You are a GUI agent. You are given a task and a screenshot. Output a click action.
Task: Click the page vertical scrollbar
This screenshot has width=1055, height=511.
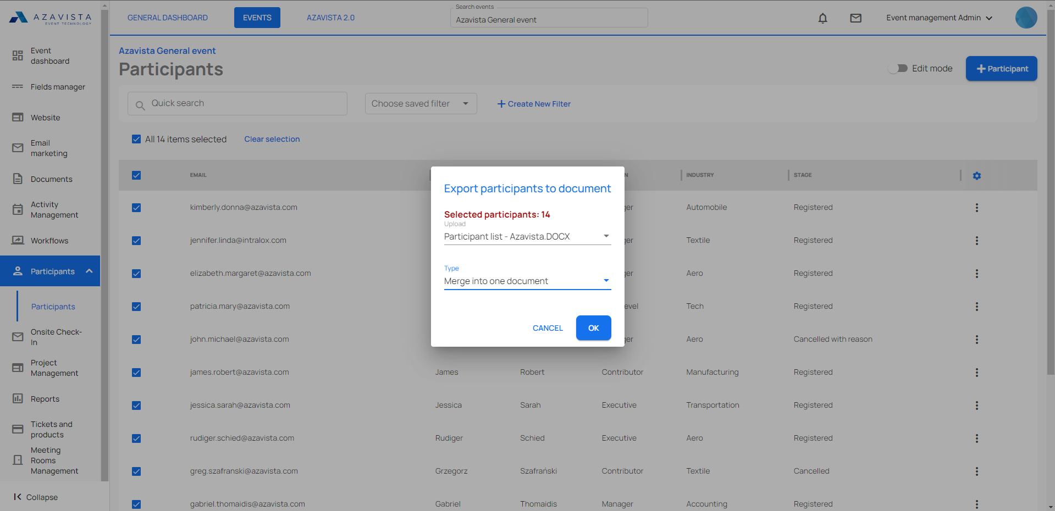click(x=1050, y=192)
